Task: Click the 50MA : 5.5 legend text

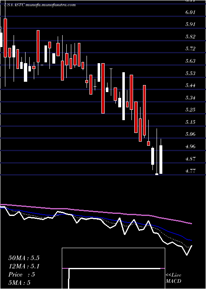Action: 24,258
